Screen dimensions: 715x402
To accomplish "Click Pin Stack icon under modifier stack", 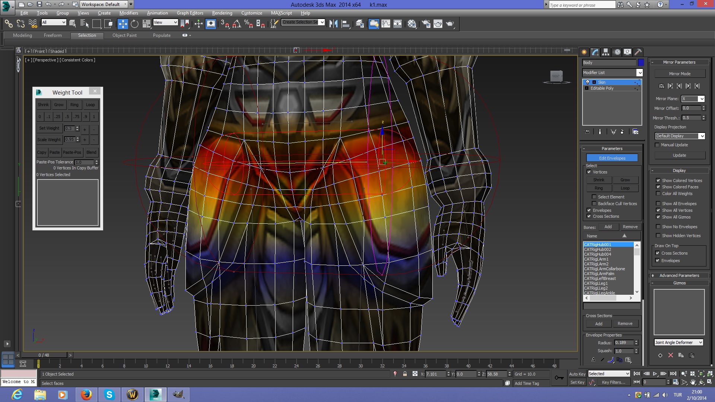I will point(588,131).
